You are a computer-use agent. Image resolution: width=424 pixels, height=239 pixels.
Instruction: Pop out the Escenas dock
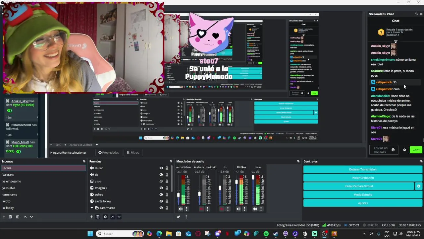point(84,161)
